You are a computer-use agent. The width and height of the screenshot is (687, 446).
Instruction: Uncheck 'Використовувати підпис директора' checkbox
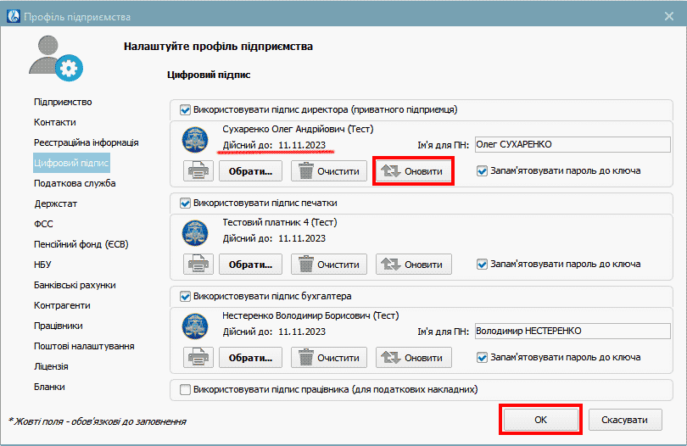186,109
